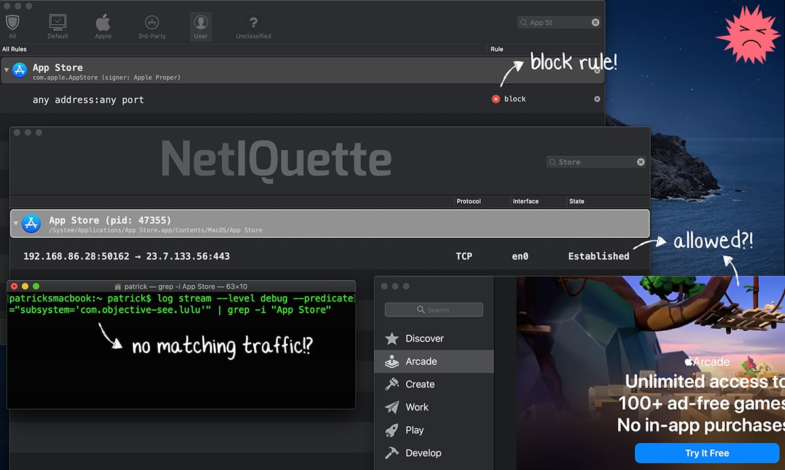Sort by the Protocol column in Netiquette
The height and width of the screenshot is (470, 785).
(x=468, y=201)
